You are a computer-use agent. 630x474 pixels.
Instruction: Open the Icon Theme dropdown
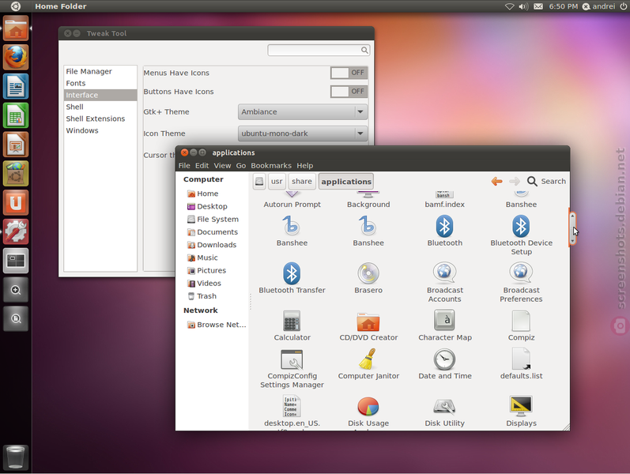303,134
